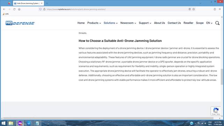
Task: Open the blue taskbar app icon
Action: coord(29,123)
